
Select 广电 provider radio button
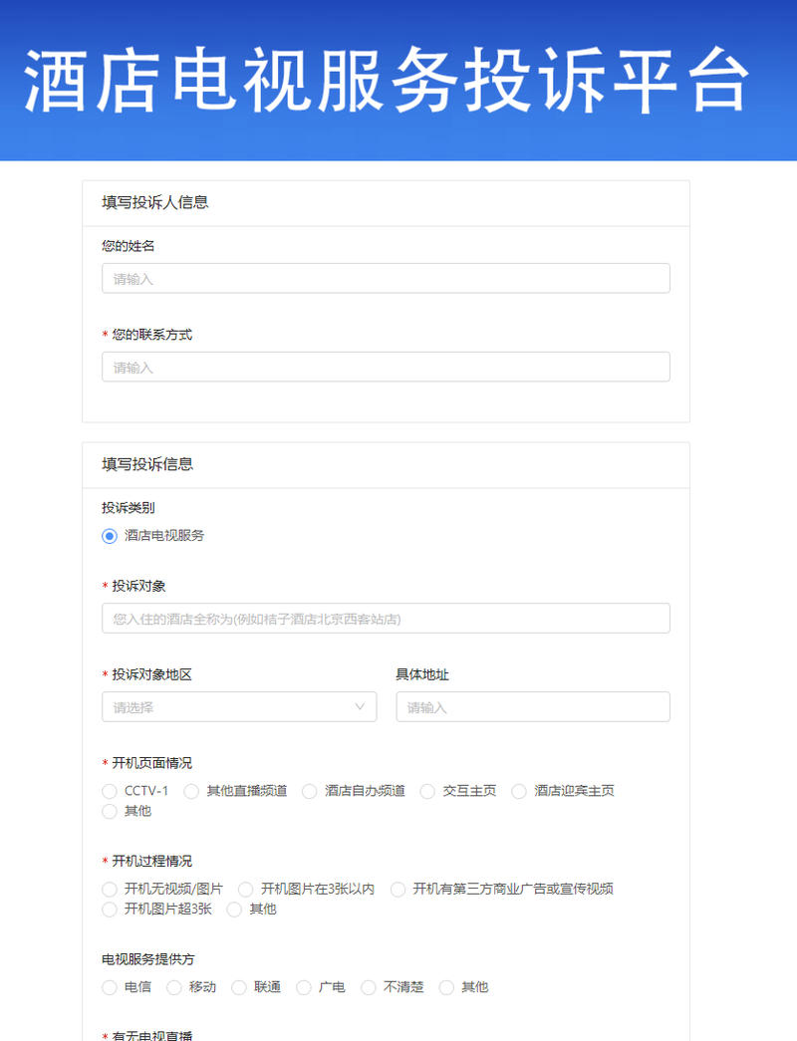[304, 987]
